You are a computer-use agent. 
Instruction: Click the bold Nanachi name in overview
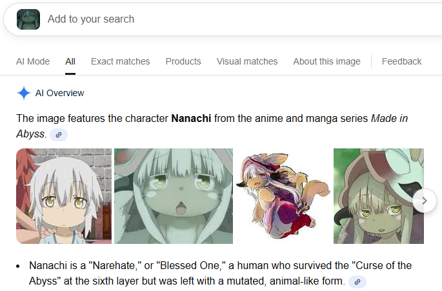tap(191, 119)
